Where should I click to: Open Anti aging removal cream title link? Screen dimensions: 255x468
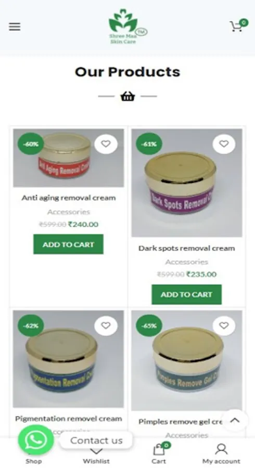(x=68, y=198)
